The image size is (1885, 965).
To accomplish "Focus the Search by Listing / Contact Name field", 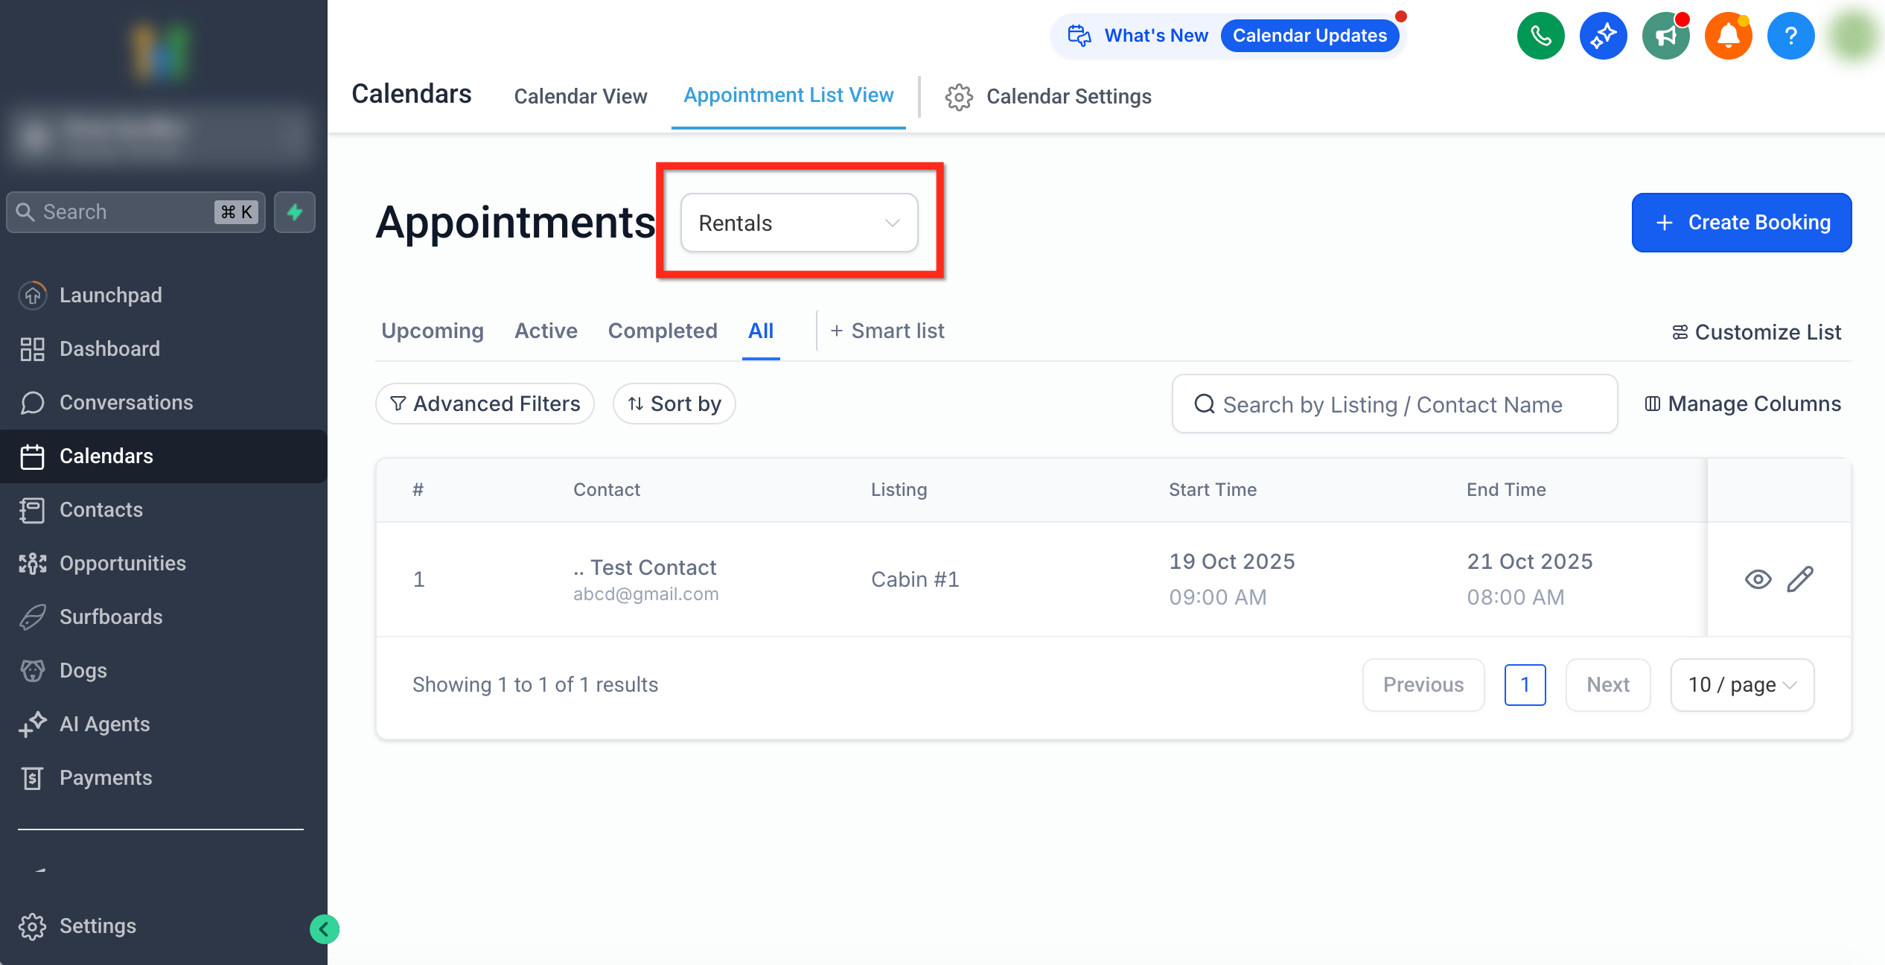I will click(x=1394, y=404).
